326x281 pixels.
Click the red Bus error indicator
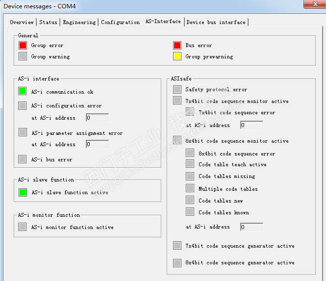coord(177,46)
